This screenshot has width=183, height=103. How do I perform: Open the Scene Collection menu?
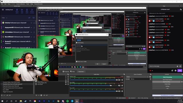pyautogui.click(x=21, y=4)
